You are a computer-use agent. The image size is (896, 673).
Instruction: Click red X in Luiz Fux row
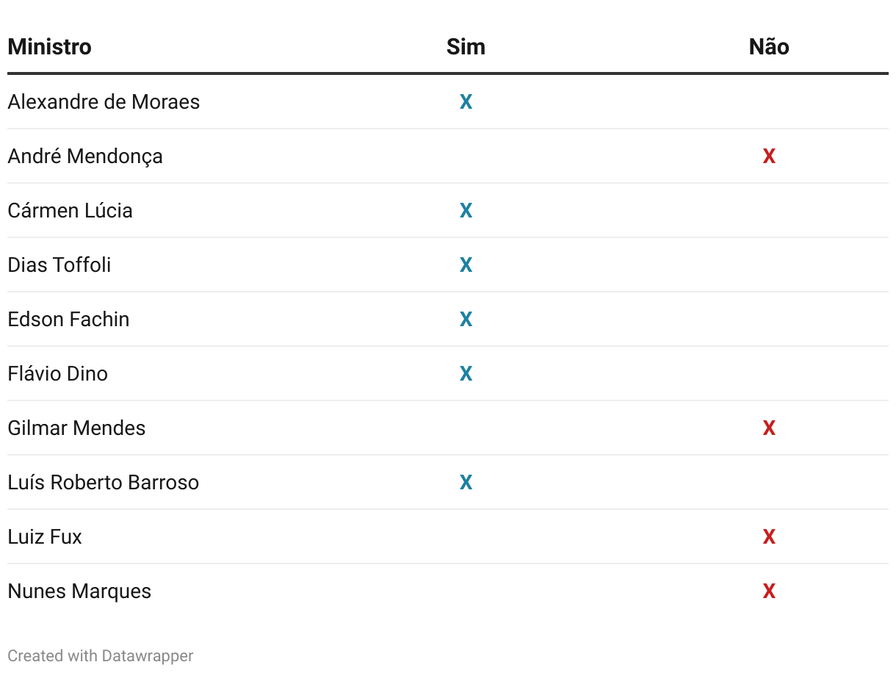coord(769,537)
